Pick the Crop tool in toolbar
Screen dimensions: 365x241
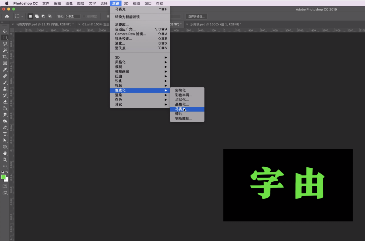pos(5,57)
